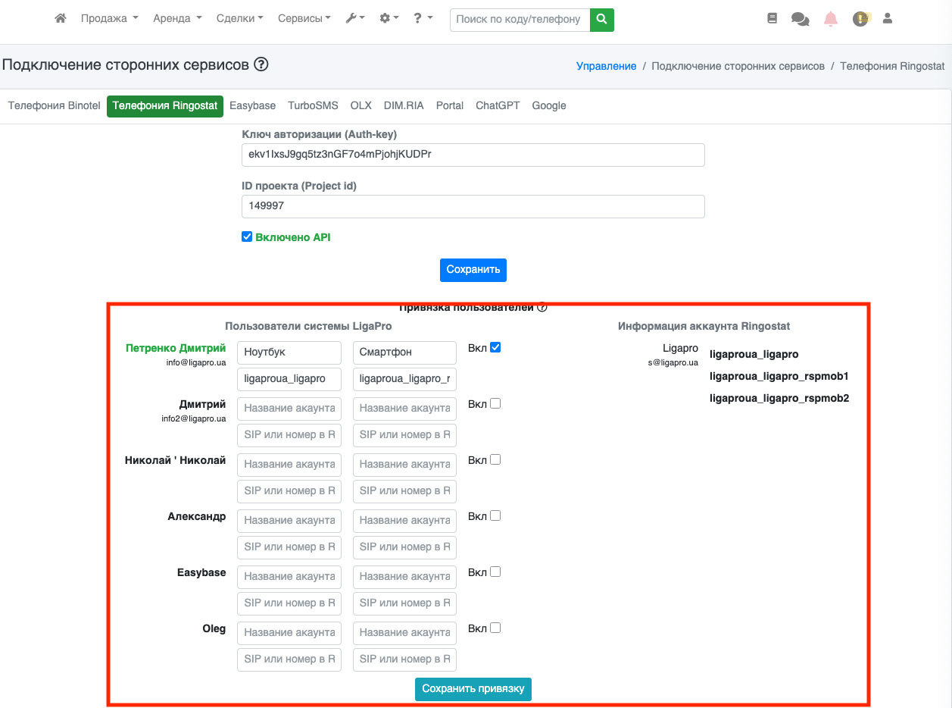Enable Вкл checkbox for Oleg
The height and width of the screenshot is (708, 952).
(x=495, y=628)
